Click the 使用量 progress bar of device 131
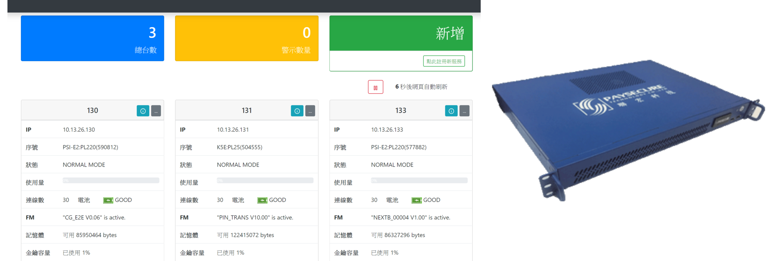This screenshot has width=784, height=261. pyautogui.click(x=265, y=180)
